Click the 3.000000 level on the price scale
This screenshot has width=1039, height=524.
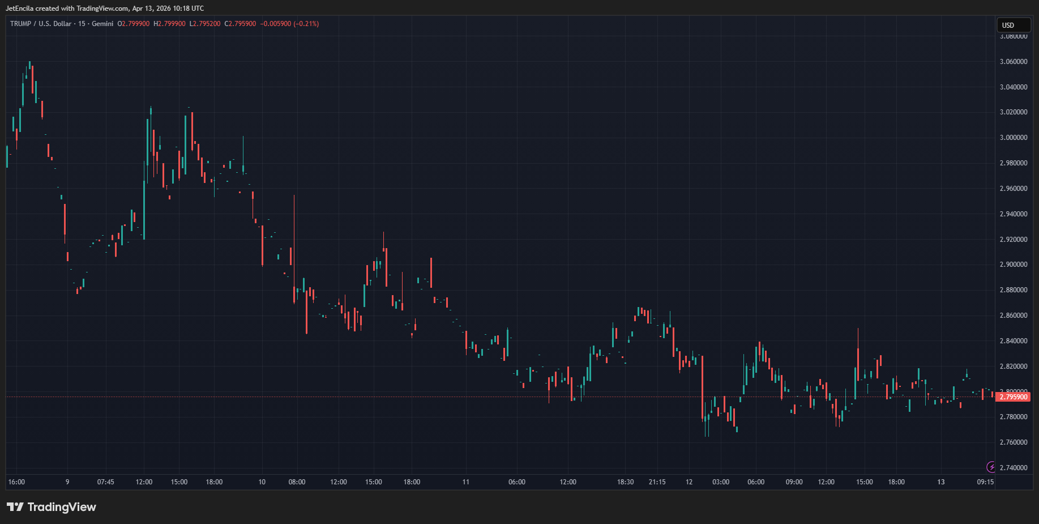click(x=1013, y=138)
